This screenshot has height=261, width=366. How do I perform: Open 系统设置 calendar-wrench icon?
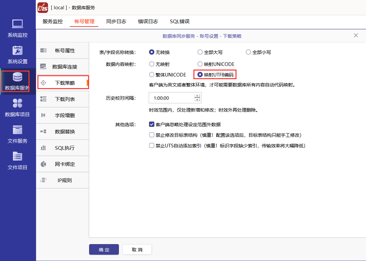tap(18, 50)
